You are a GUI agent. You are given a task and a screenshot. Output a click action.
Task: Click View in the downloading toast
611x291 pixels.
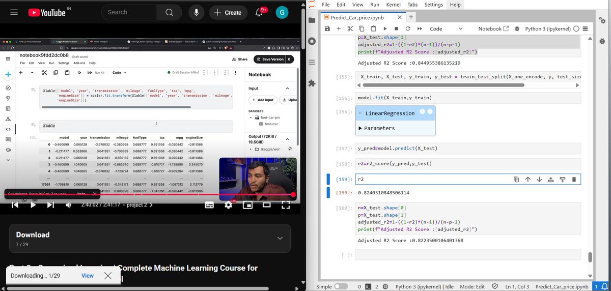(88, 276)
